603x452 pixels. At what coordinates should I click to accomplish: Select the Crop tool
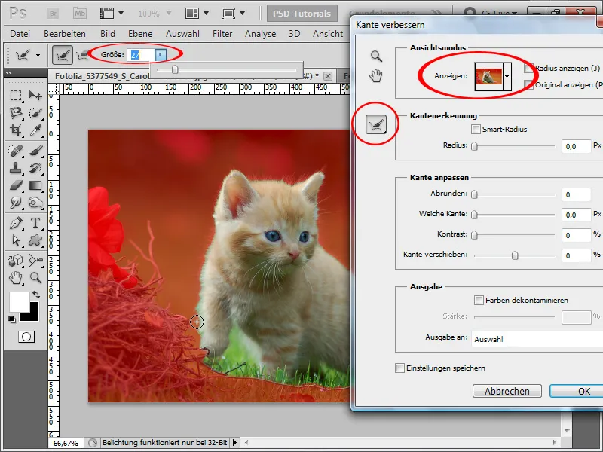[x=15, y=130]
